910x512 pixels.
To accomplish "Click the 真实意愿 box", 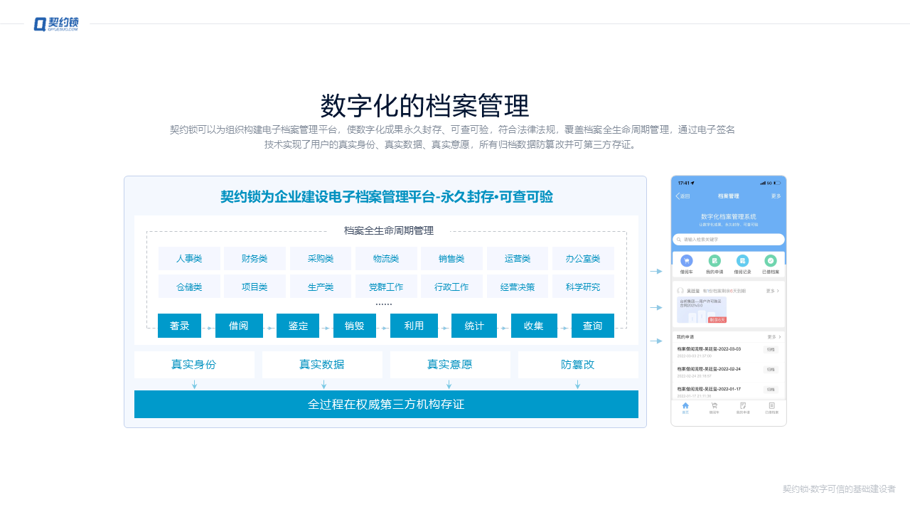I will (450, 365).
